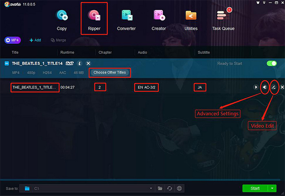Screen dimensions: 285x196
Task: Open the Utilities module
Action: 191,20
